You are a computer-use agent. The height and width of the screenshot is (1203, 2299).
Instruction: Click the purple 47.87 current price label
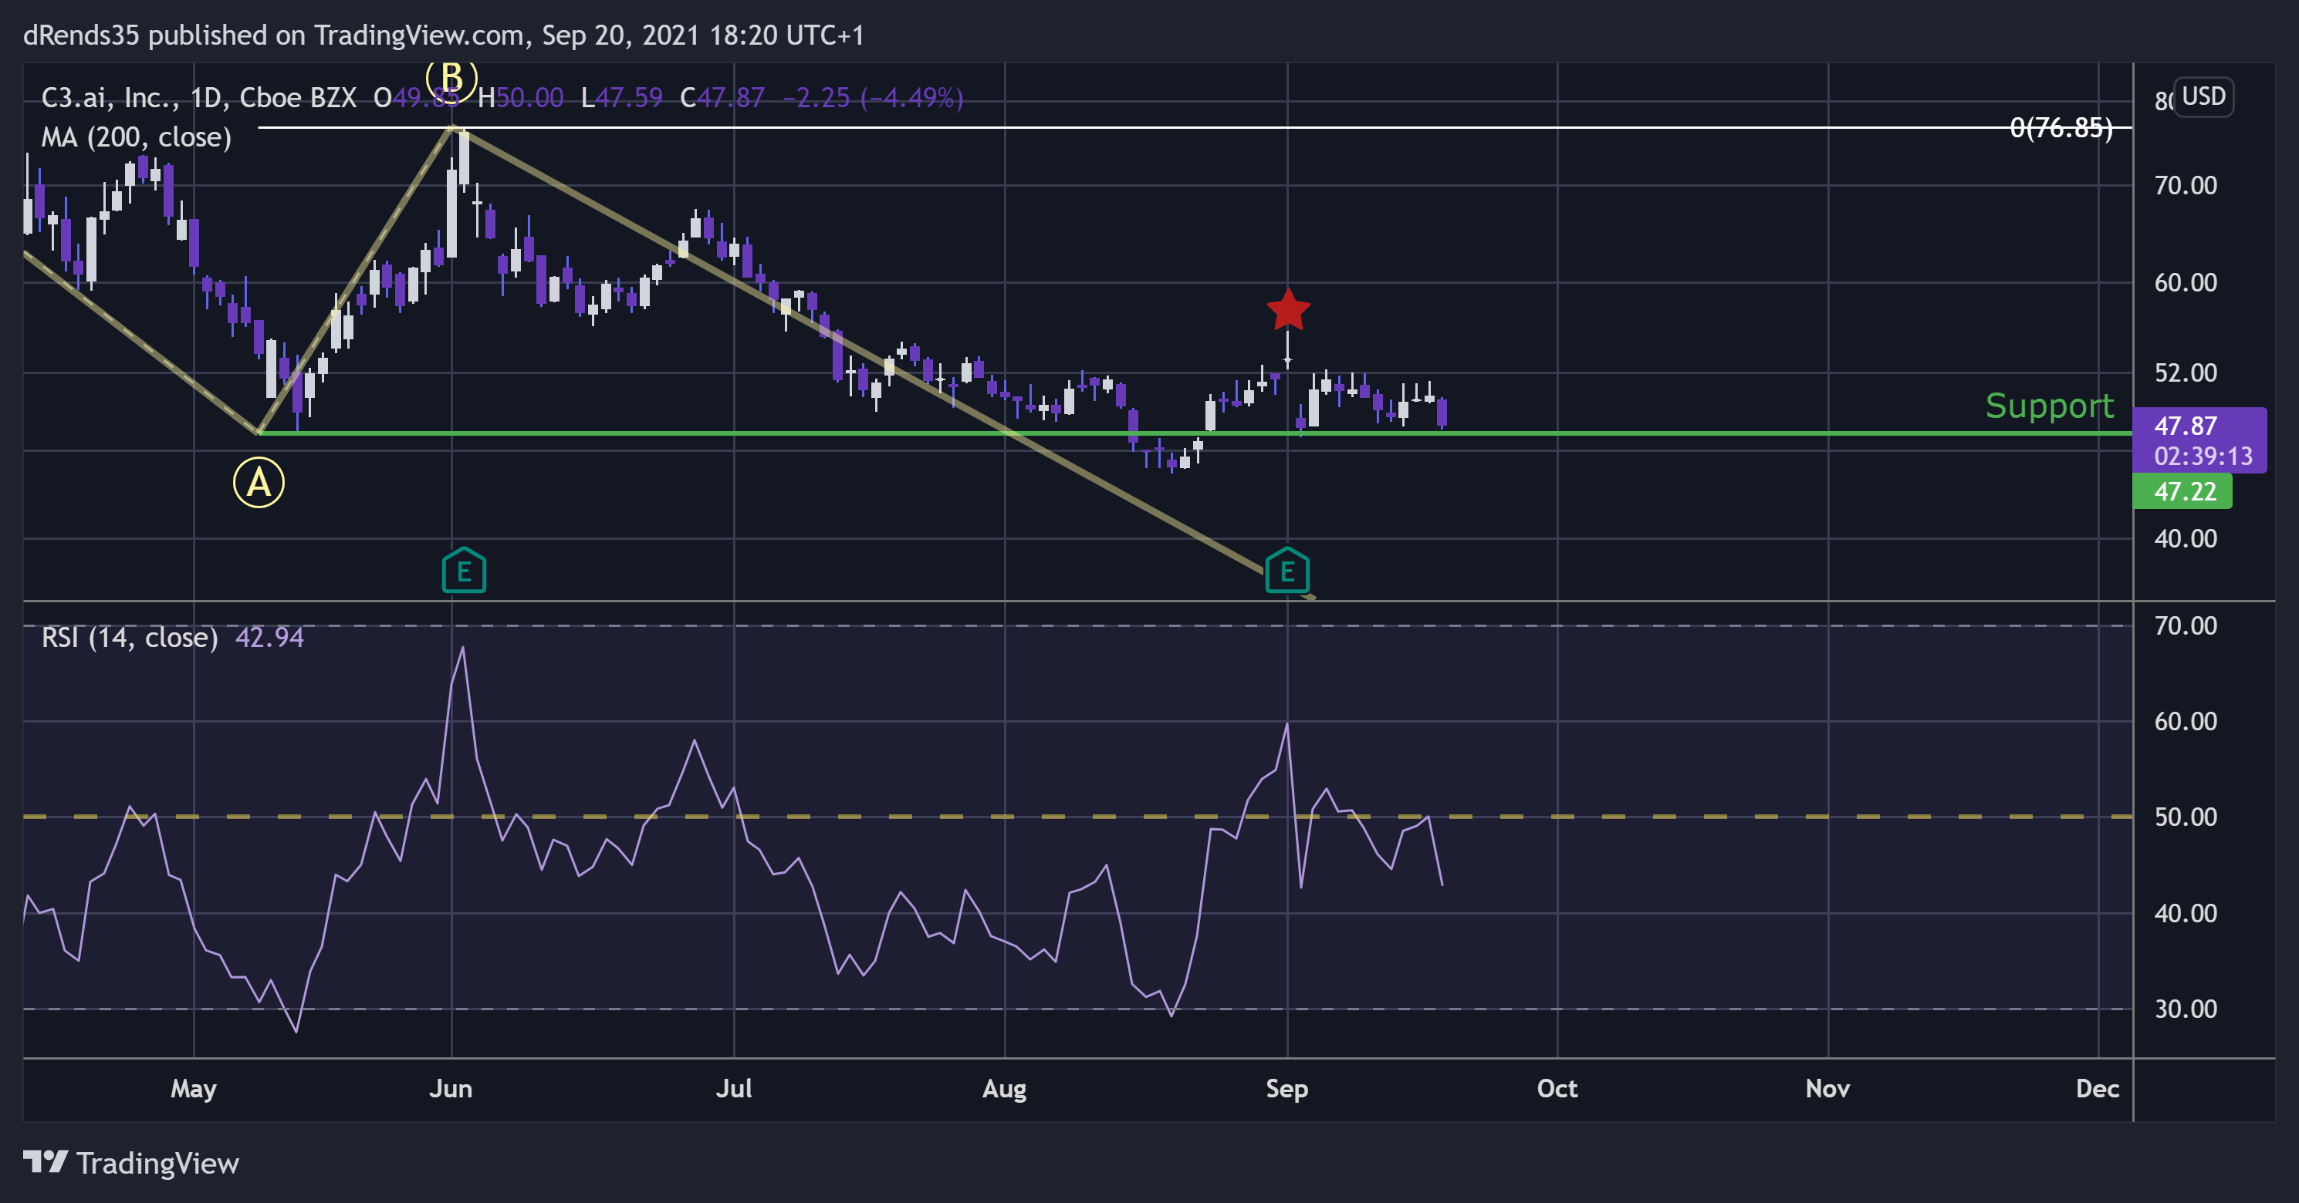pyautogui.click(x=2186, y=426)
